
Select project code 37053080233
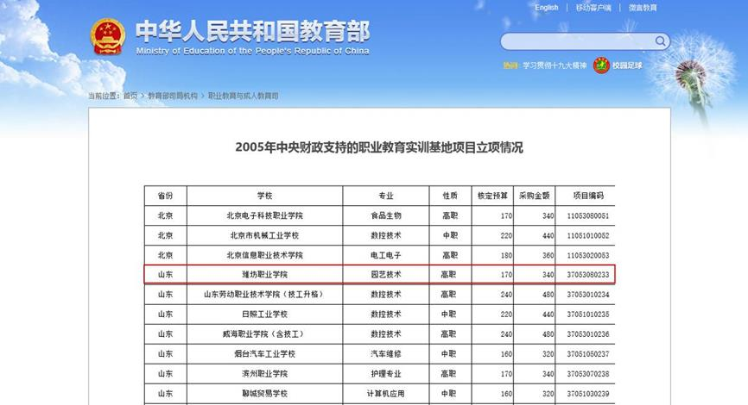[x=588, y=275]
